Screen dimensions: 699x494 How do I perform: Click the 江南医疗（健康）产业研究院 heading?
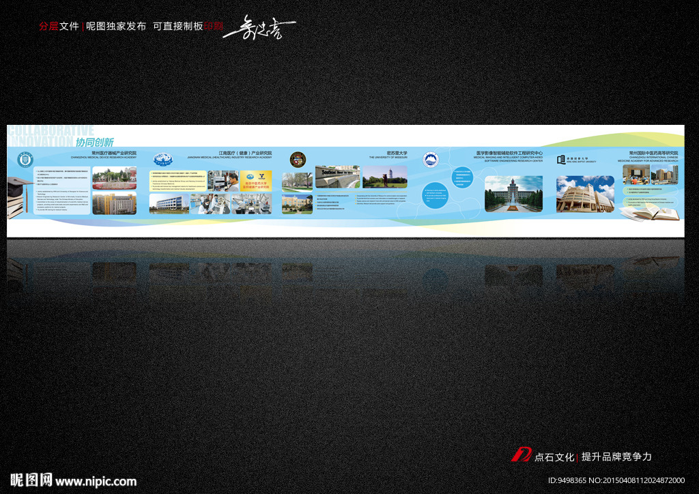tap(245, 153)
